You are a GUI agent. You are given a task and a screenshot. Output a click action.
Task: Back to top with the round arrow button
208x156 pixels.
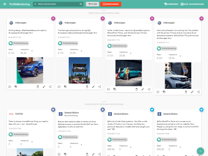(200, 151)
